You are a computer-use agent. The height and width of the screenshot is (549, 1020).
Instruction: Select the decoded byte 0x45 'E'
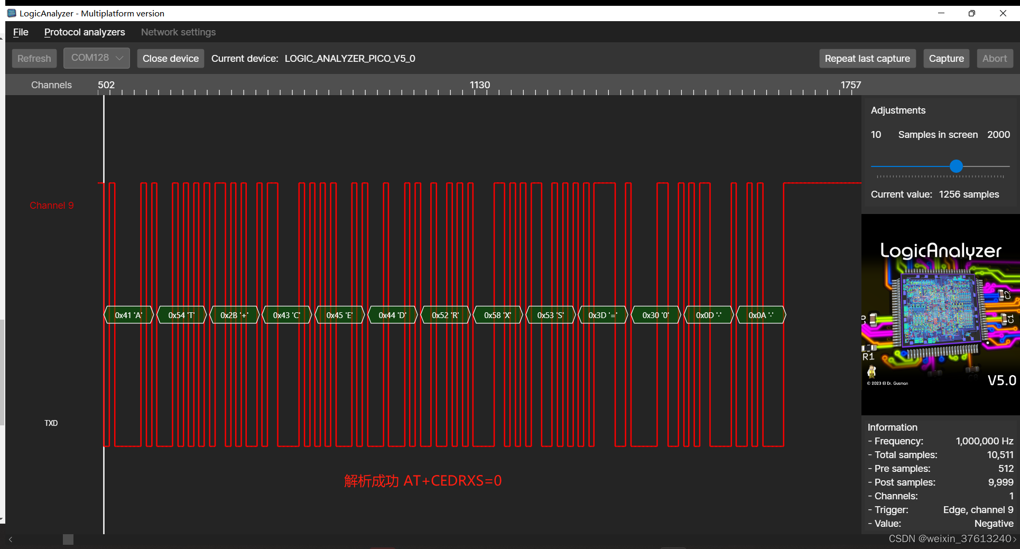(x=340, y=315)
